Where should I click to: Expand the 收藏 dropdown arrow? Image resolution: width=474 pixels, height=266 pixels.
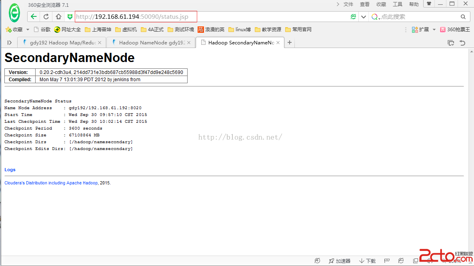click(28, 30)
